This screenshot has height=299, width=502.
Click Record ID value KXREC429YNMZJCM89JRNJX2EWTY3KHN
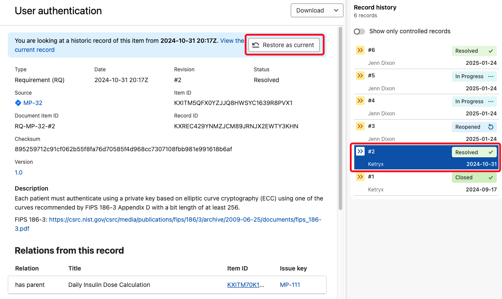tap(236, 126)
